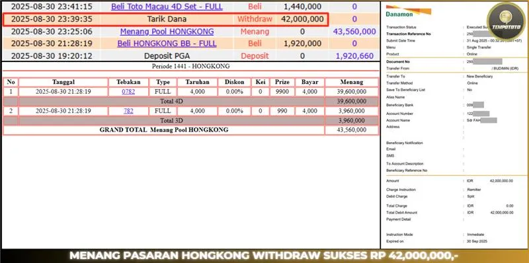Click the Menang type label in history
The image size is (529, 263).
tap(255, 31)
